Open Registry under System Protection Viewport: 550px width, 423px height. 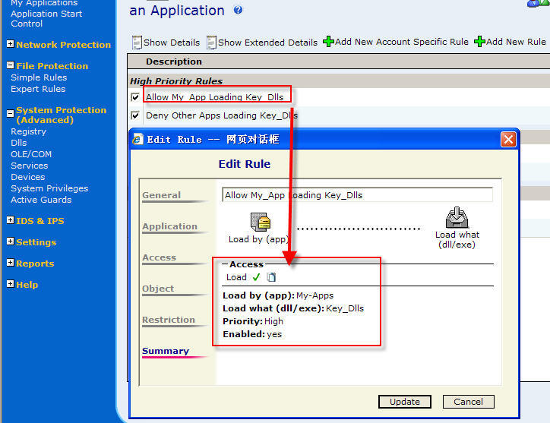(x=28, y=131)
